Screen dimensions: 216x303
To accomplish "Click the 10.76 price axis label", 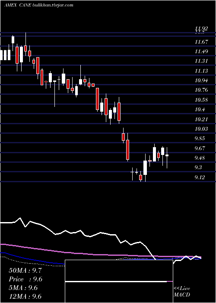I will (202, 90).
